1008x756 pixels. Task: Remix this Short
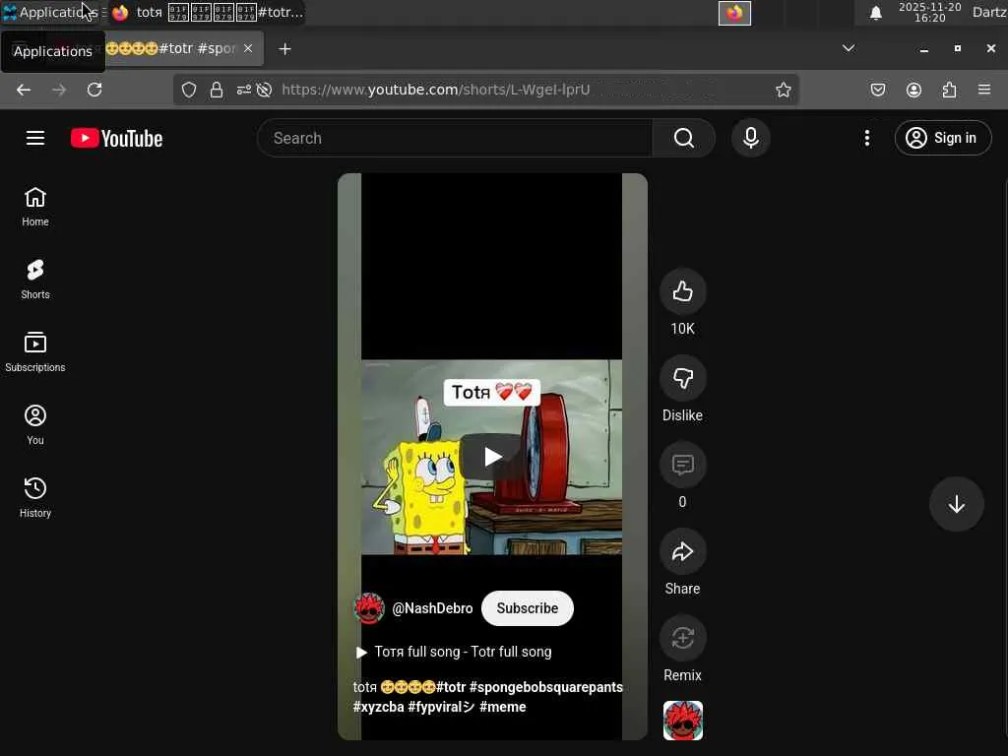click(683, 638)
